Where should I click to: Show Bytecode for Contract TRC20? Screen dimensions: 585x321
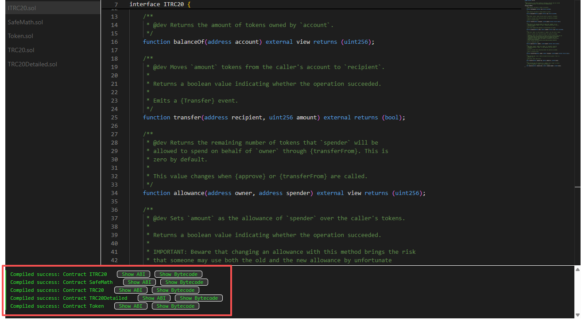tap(175, 290)
